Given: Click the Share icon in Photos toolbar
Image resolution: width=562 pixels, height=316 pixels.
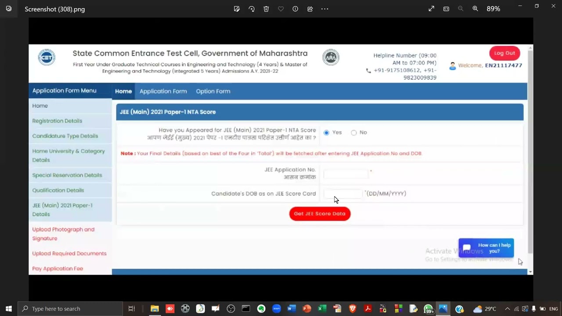Looking at the screenshot, I should pos(310,9).
